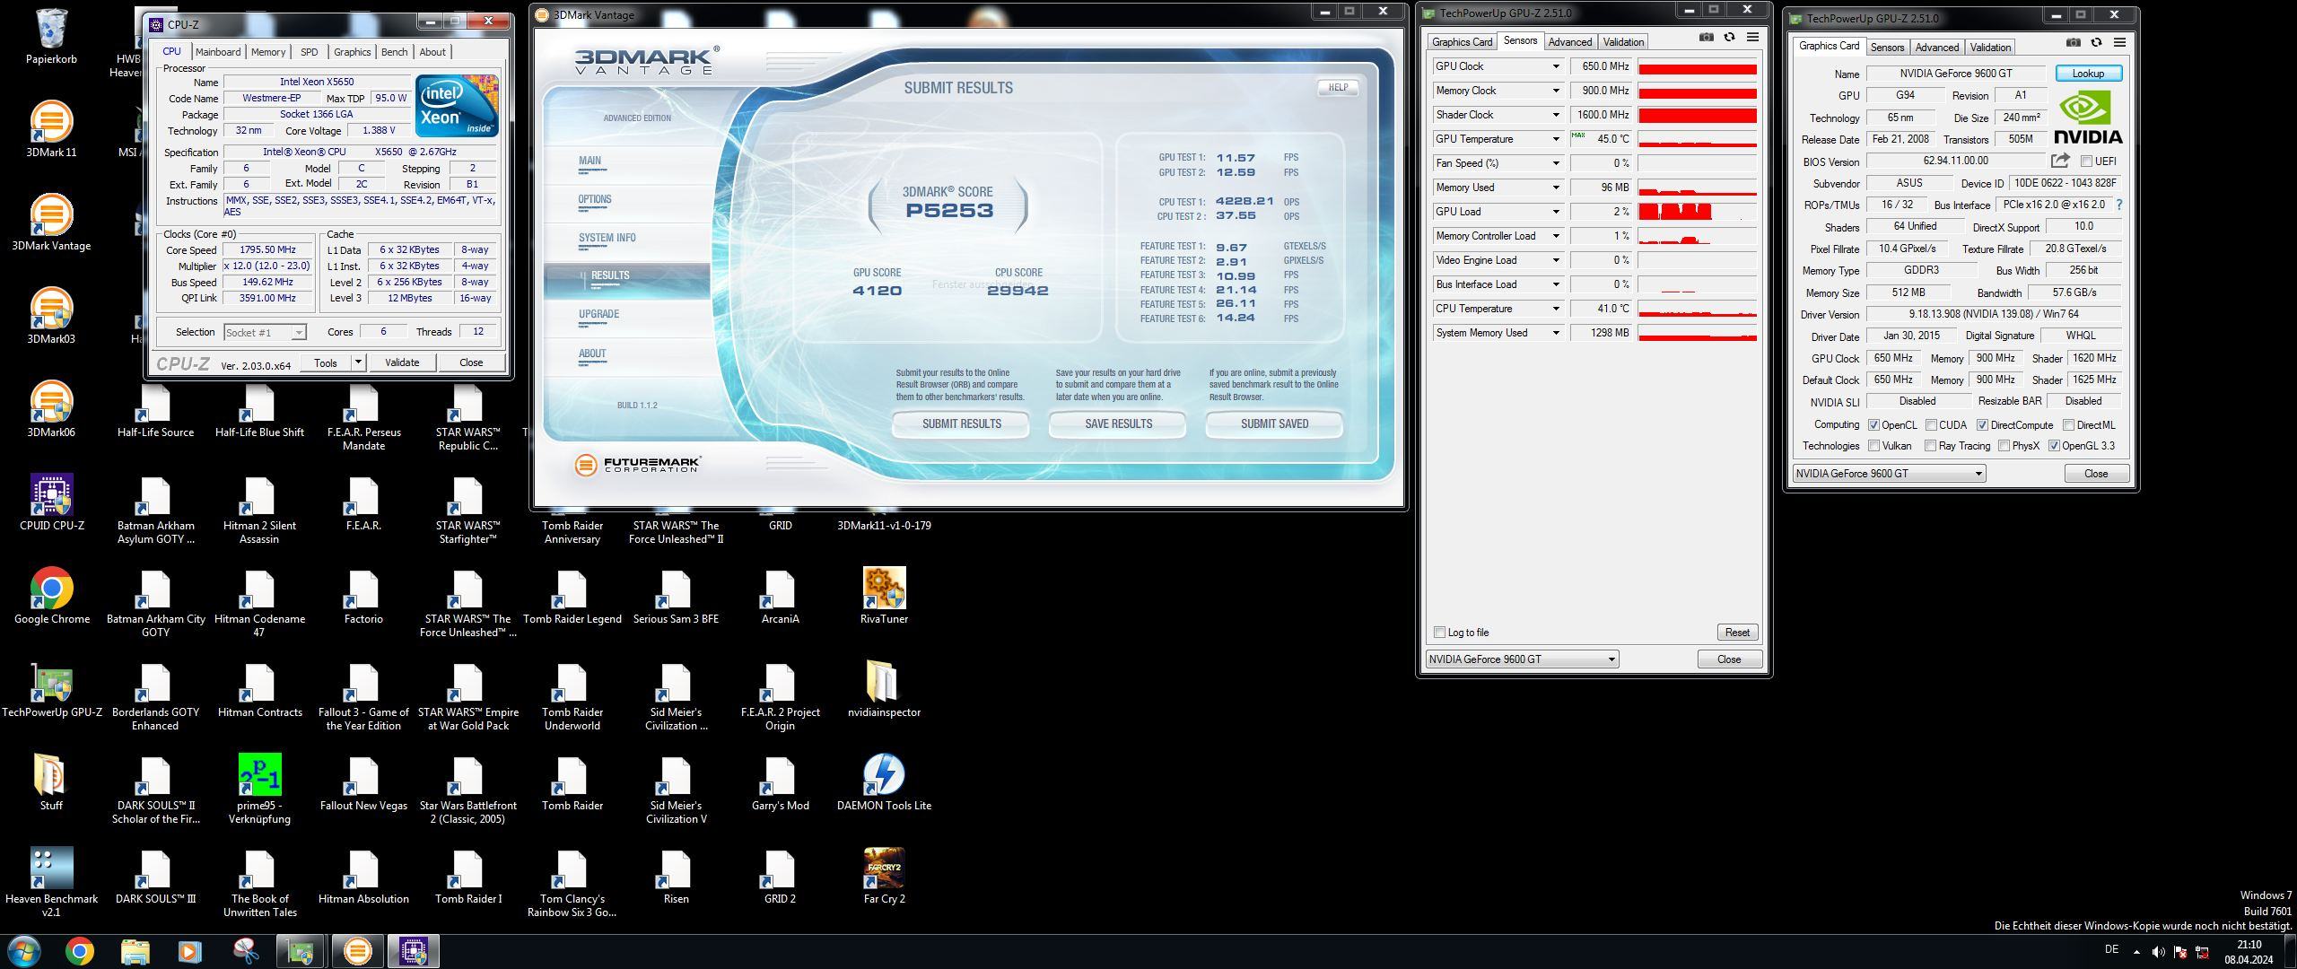
Task: Launch the Far Cry 2 shortcut
Action: pyautogui.click(x=884, y=877)
